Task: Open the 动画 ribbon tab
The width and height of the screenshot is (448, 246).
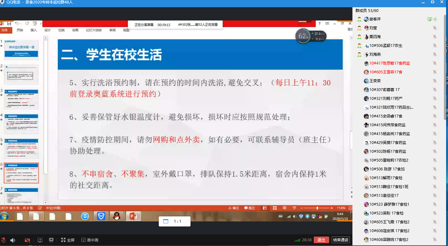Action: pos(75,30)
